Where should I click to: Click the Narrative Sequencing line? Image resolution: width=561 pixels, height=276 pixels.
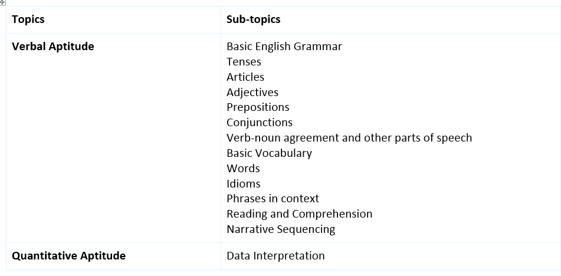click(x=280, y=229)
